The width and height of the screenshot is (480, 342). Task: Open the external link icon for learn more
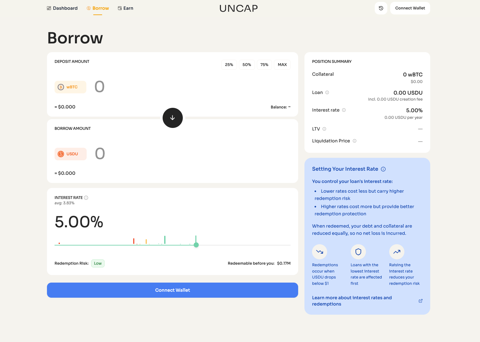point(420,301)
